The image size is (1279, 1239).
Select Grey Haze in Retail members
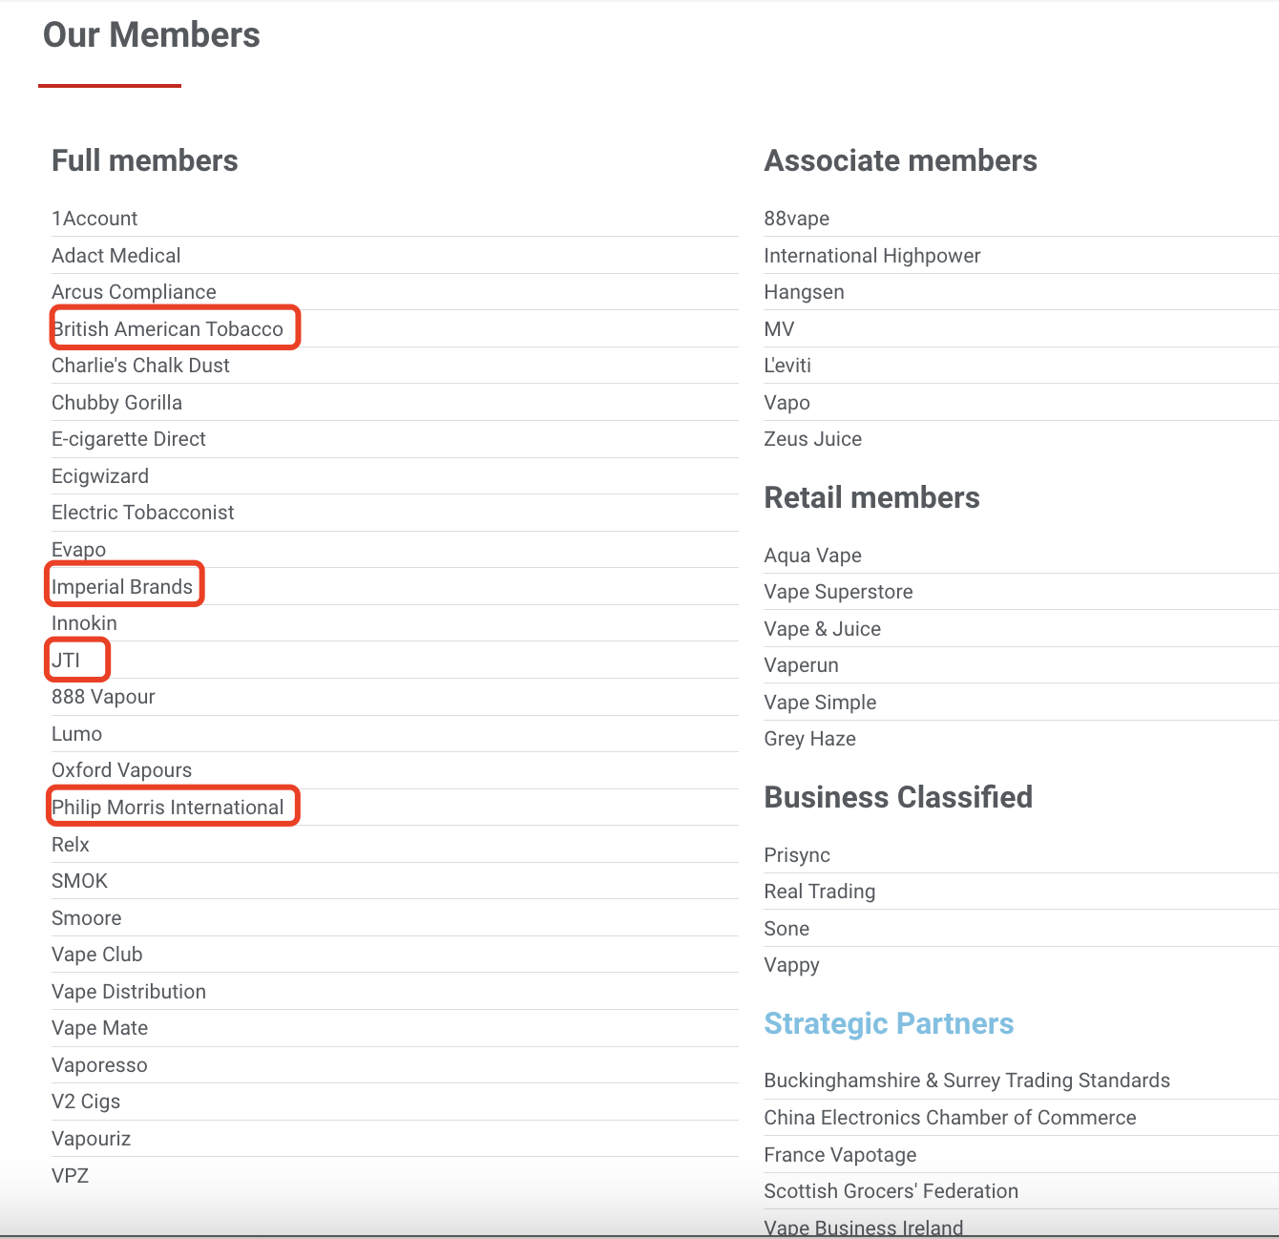click(809, 739)
